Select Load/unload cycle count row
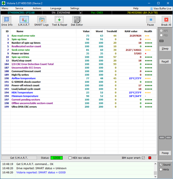 (79, 89)
